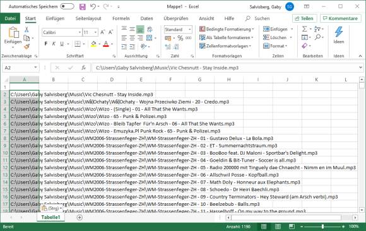Decrease font size with smaller A
Viewport: 366px width, 231px height.
point(110,32)
